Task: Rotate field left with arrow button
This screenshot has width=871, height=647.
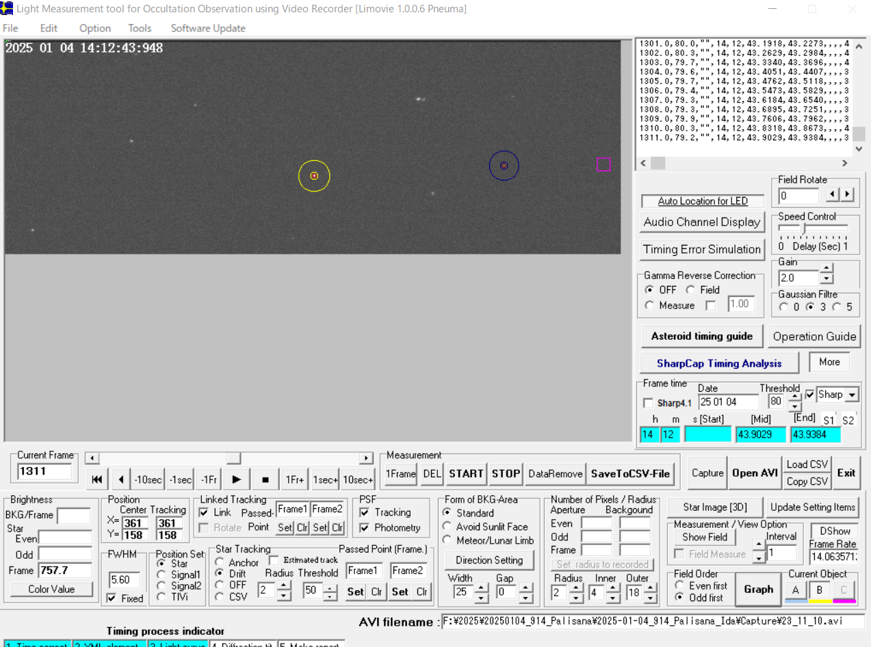Action: tap(833, 194)
